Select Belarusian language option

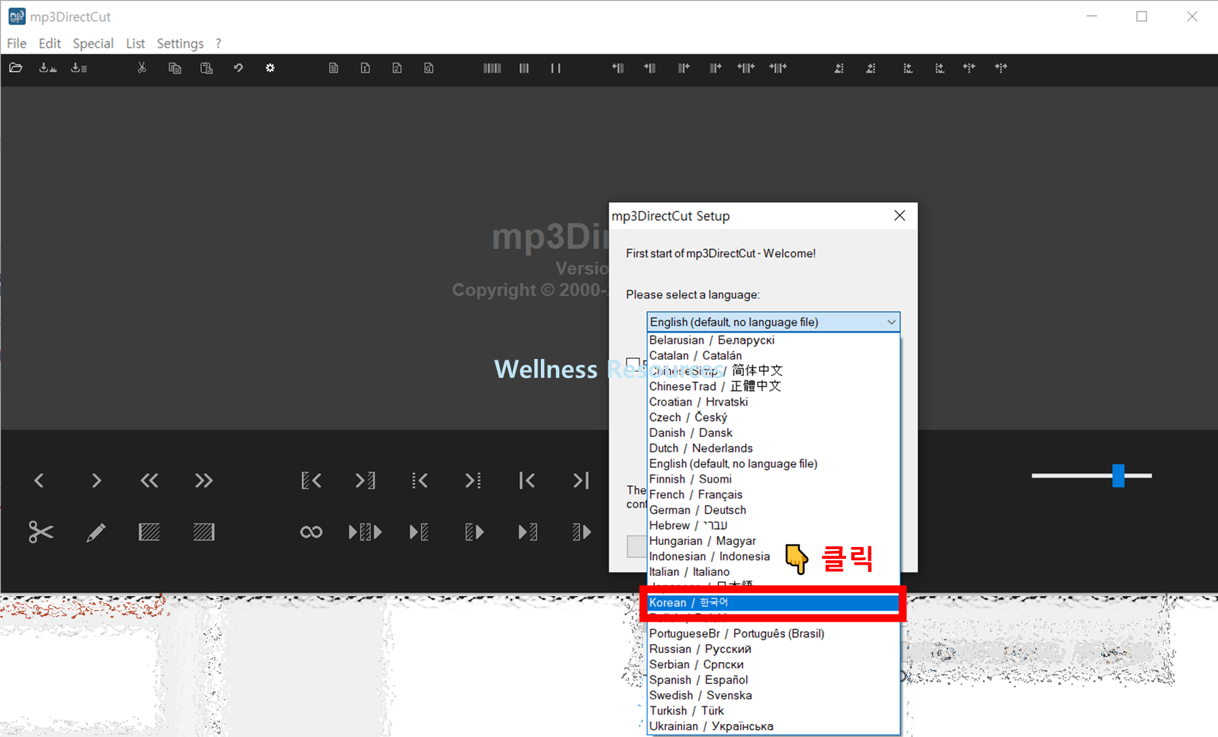[773, 340]
